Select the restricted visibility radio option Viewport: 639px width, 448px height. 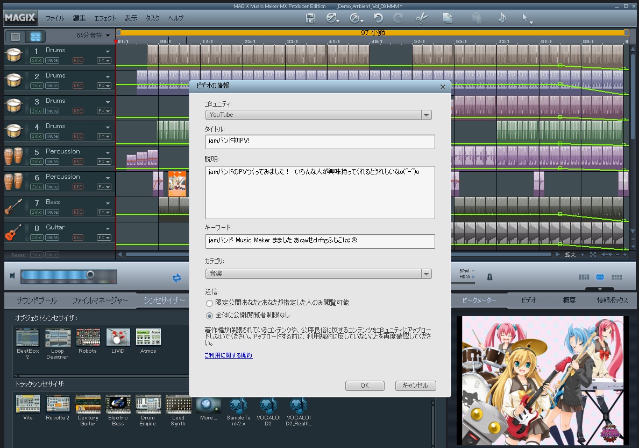(209, 303)
